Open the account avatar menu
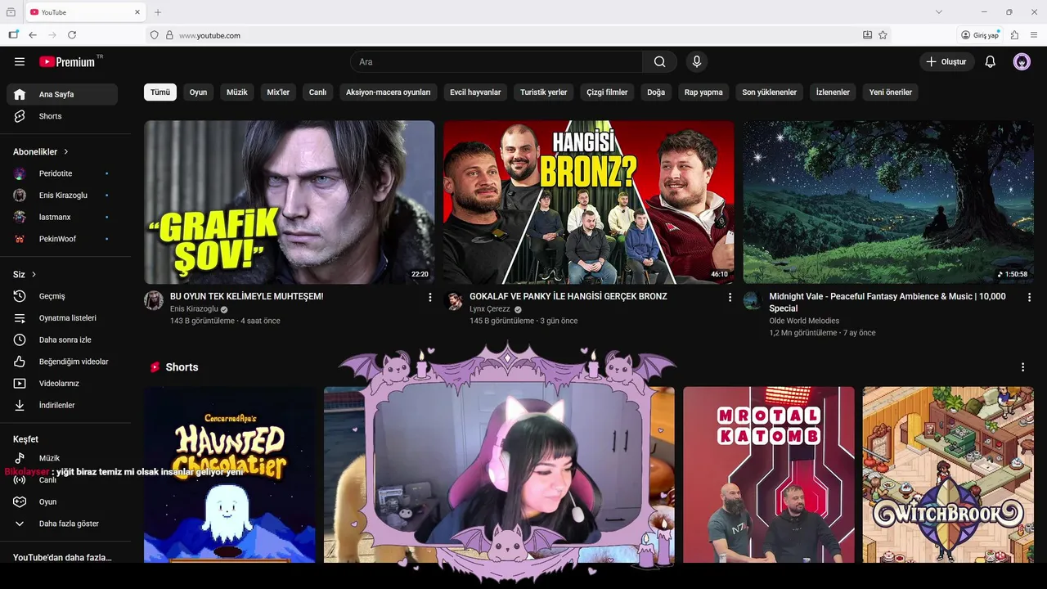The image size is (1047, 589). [1022, 61]
